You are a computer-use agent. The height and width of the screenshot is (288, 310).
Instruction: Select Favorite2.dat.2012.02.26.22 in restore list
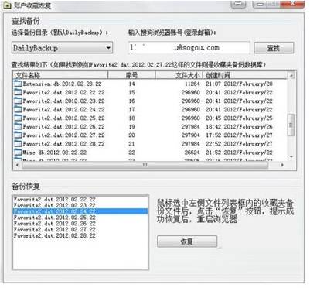(x=55, y=223)
